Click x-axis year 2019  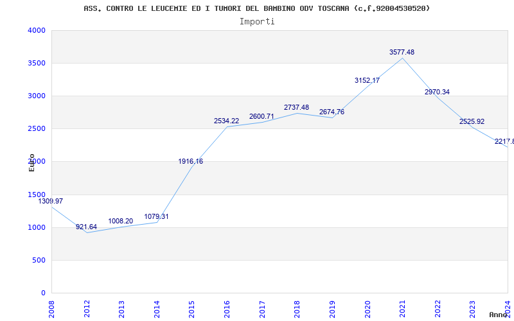(x=332, y=309)
